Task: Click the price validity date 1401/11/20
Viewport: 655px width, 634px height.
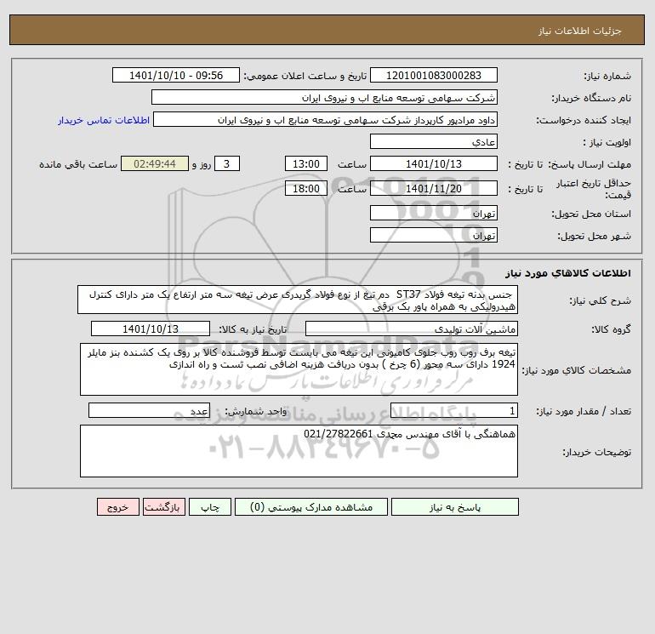Action: click(x=434, y=188)
